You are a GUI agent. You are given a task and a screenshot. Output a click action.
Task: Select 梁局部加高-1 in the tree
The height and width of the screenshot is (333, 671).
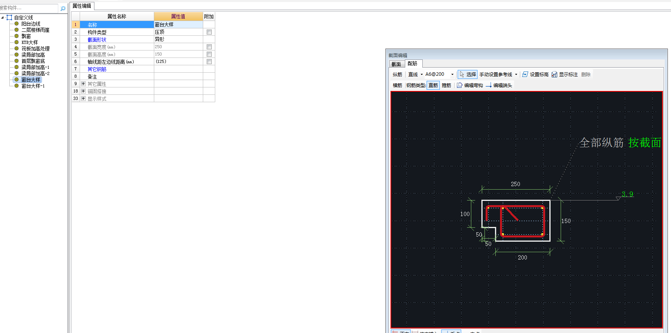coord(35,67)
